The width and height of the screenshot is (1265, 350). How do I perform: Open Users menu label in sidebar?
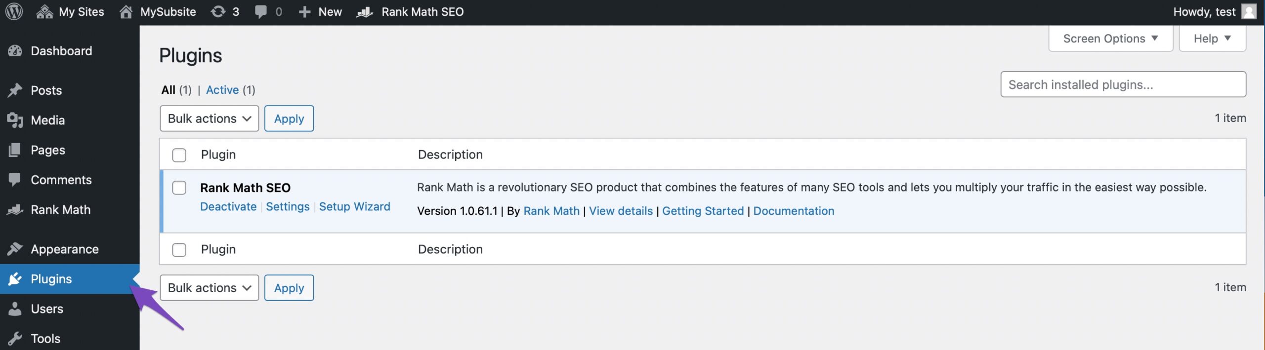pos(47,309)
